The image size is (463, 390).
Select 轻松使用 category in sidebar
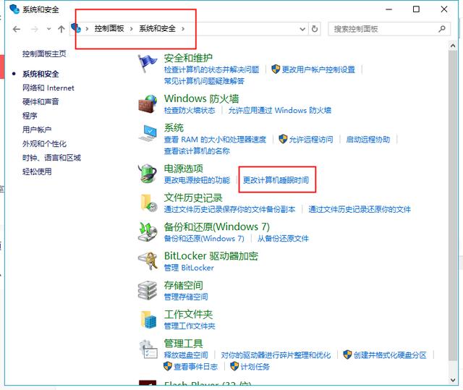[x=37, y=171]
